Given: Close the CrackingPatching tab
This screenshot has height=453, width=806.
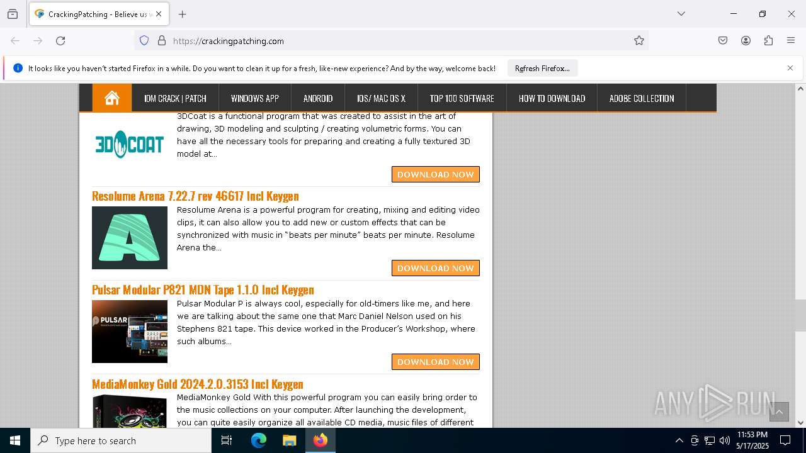Looking at the screenshot, I should [159, 14].
